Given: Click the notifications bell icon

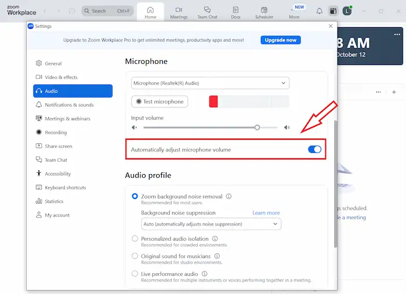Looking at the screenshot, I should coord(319,11).
